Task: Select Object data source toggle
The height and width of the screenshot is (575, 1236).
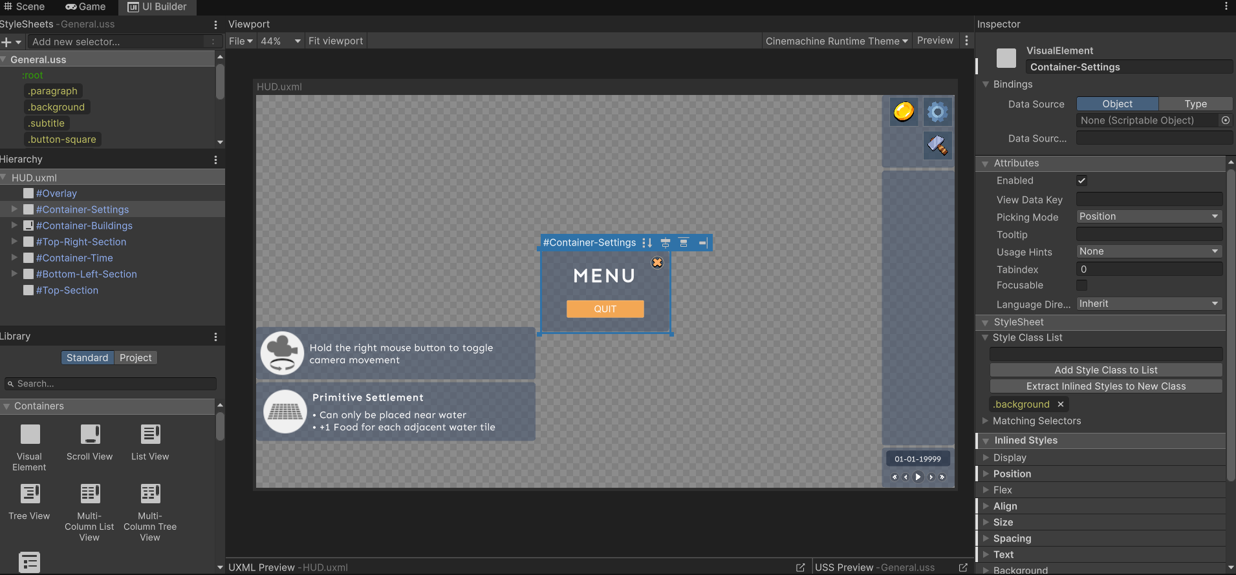Action: point(1118,104)
